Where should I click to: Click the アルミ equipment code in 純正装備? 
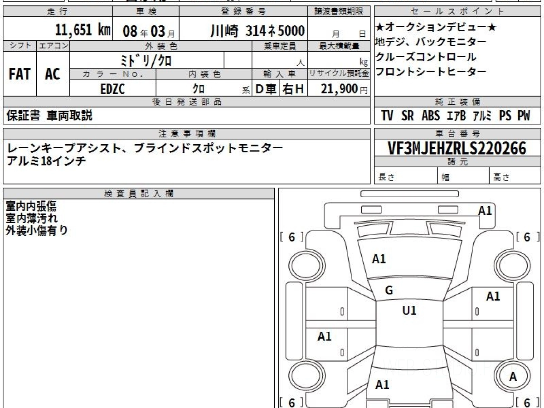(482, 116)
